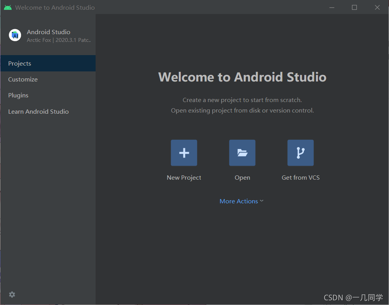
Task: Open the Plugins tab
Action: 48,95
